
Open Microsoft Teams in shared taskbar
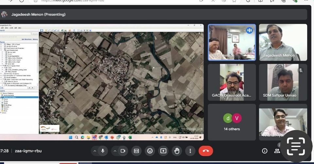[95, 137]
